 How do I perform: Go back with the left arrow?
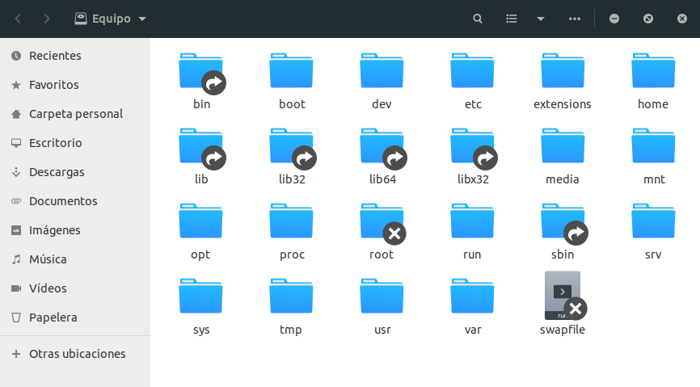click(x=19, y=19)
